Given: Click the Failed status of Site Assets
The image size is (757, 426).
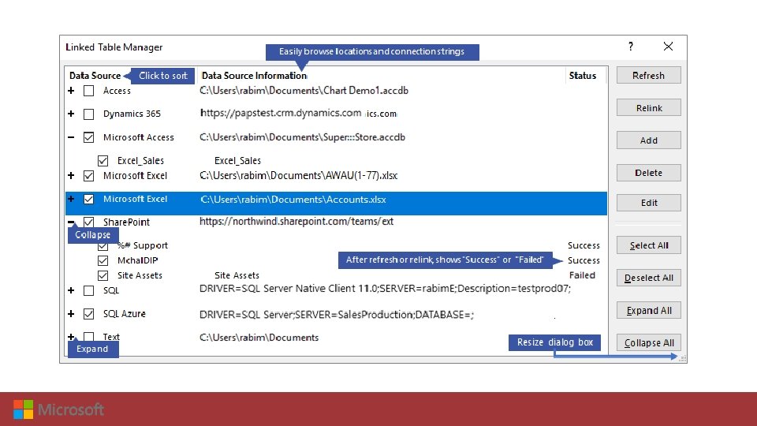Looking at the screenshot, I should 582,275.
